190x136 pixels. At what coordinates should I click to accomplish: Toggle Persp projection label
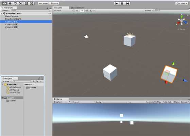[182, 29]
